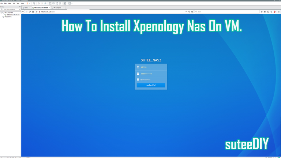Pause the VM with the orange suspend icon
This screenshot has height=158, width=281.
point(27,3)
